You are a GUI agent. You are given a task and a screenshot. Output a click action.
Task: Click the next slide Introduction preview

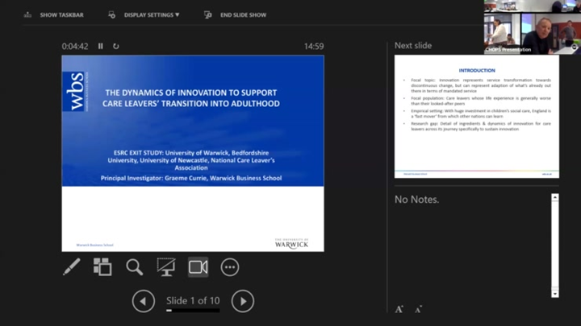(475, 116)
